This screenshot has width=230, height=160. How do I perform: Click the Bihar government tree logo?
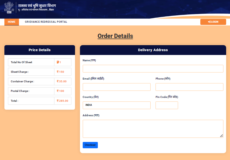[x=9, y=7]
